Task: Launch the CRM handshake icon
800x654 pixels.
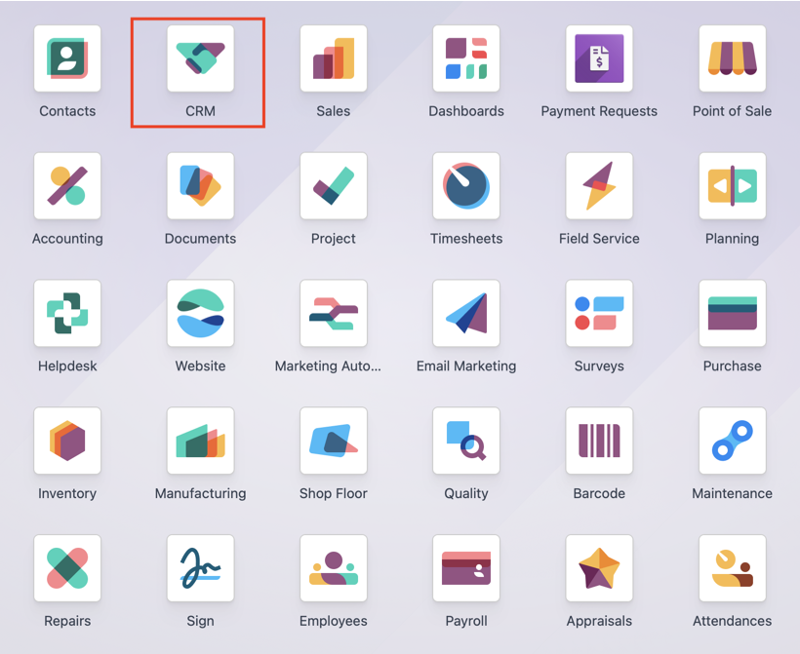Action: 201,58
